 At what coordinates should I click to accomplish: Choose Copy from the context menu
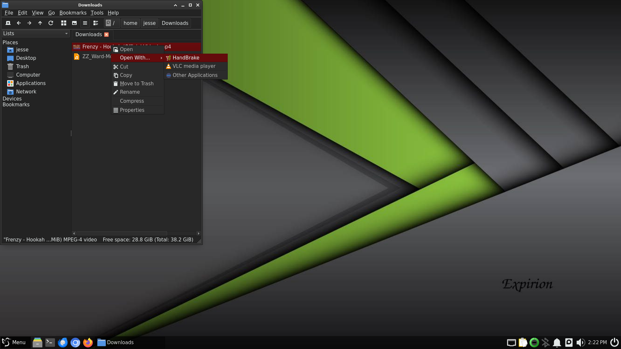tap(137, 75)
